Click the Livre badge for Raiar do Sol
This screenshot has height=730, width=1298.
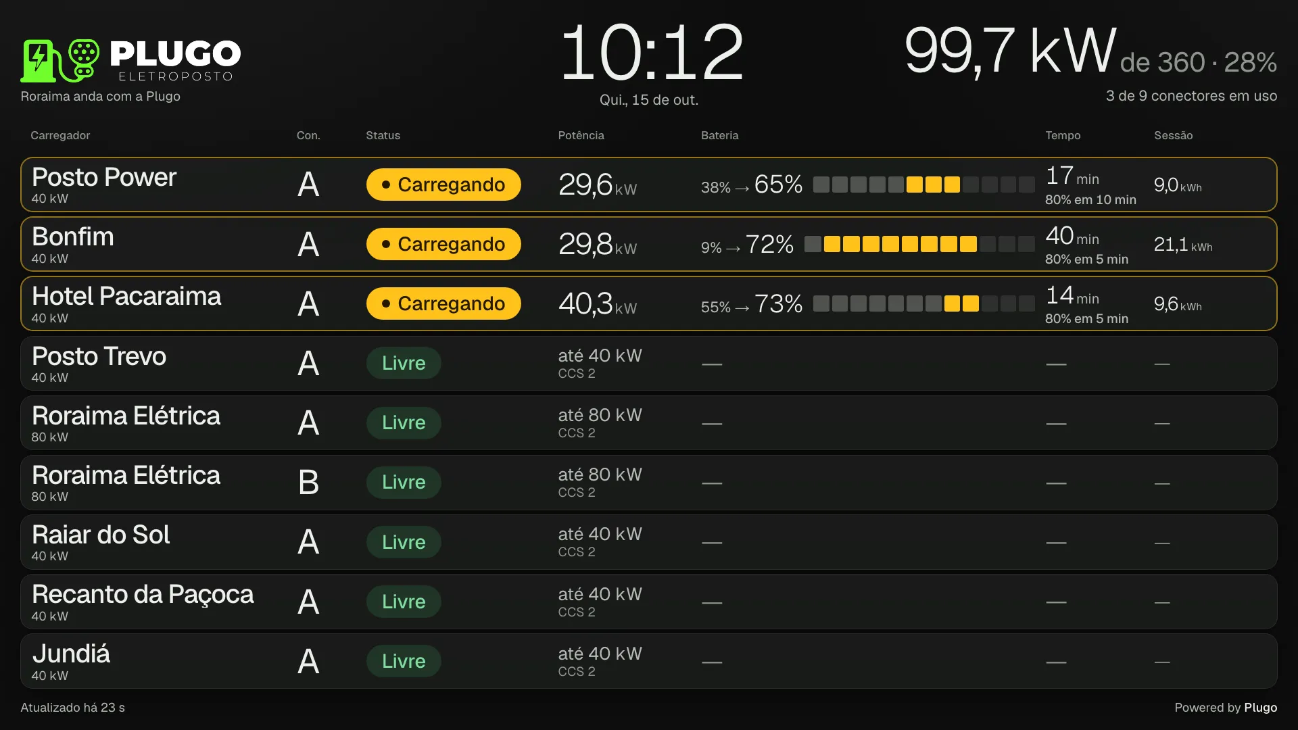coord(404,542)
